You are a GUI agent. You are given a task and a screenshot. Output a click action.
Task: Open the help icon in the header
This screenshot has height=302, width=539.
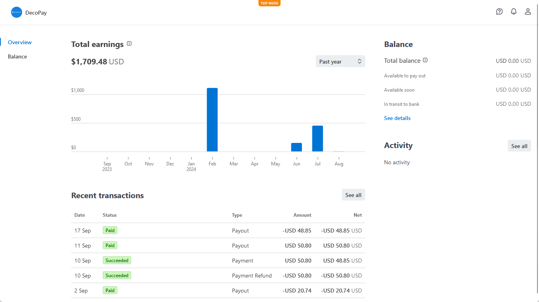pos(499,11)
